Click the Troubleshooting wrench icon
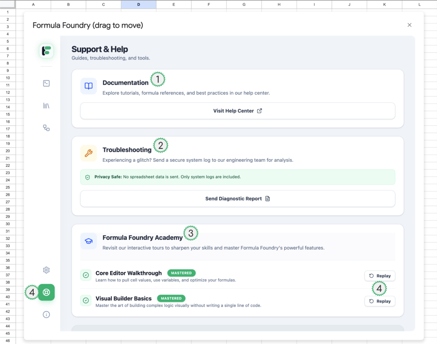 coord(88,153)
